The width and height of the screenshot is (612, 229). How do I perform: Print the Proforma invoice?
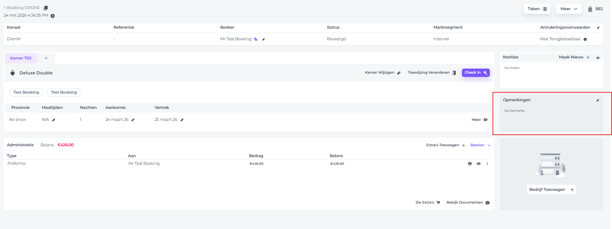(x=470, y=164)
